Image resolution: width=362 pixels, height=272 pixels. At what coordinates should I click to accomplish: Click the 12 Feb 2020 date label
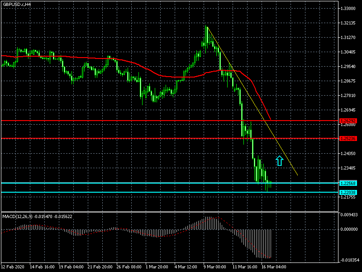14,267
